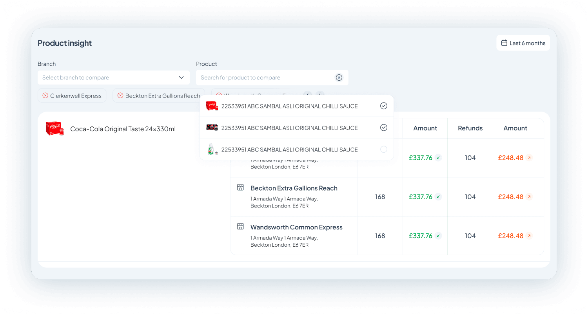588x314 pixels.
Task: Click the red Coca-Cola pack thumbnail in the dropdown list
Action: click(212, 106)
